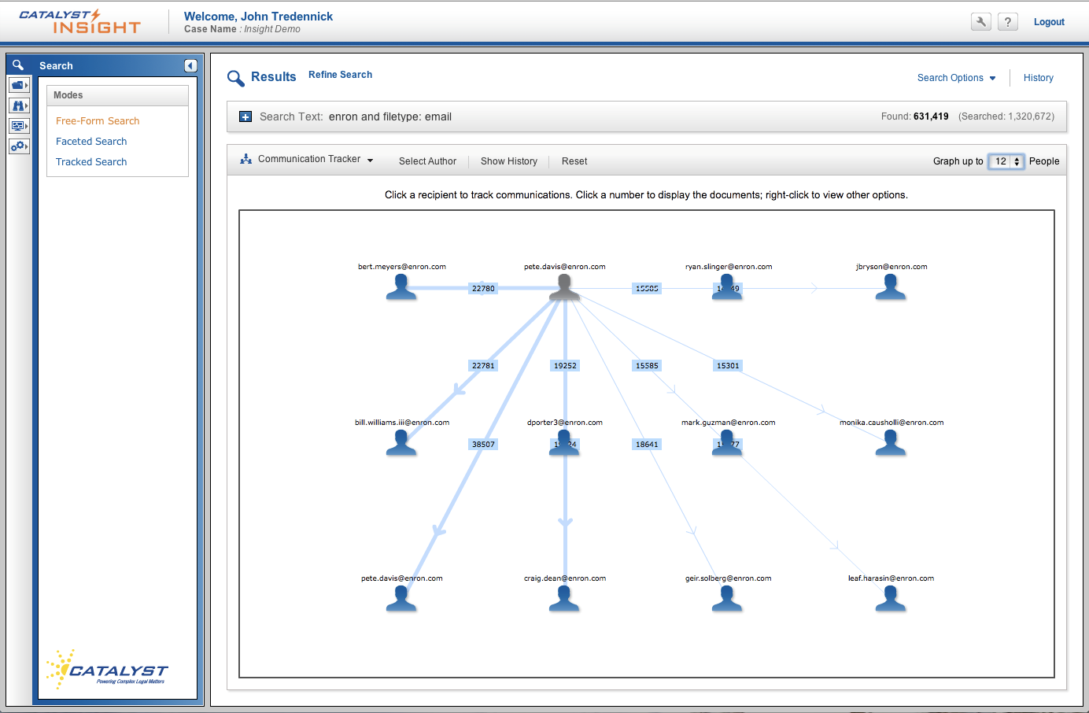Click the 19252 document count label
Screen dimensions: 1089x713
(x=565, y=366)
